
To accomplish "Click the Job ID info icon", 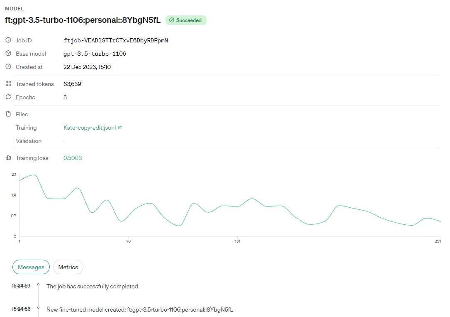I will (x=7, y=40).
